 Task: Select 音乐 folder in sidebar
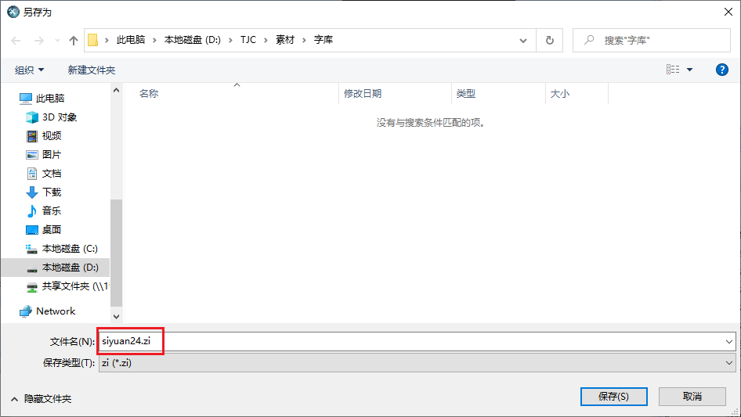(52, 211)
